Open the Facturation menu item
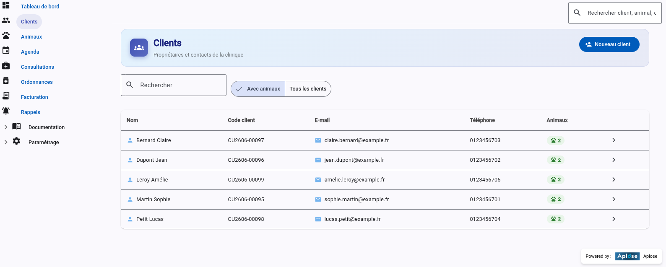666x267 pixels. click(34, 97)
